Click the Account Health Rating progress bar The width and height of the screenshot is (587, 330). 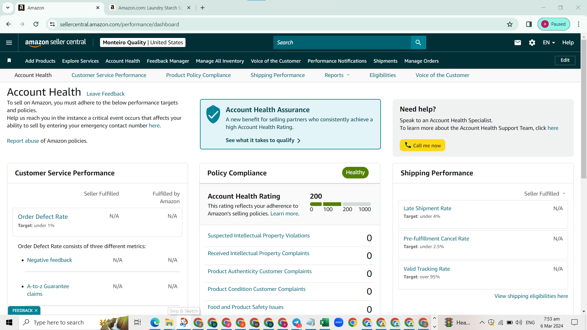click(340, 204)
